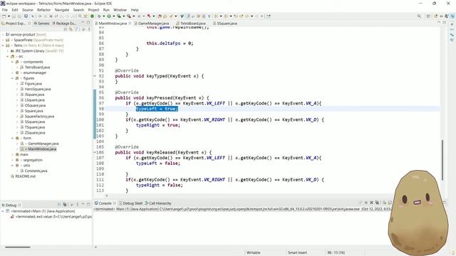Collapse the form package
This screenshot has height=256, width=456.
coord(12,138)
